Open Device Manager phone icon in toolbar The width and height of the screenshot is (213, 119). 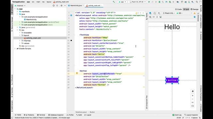(x=189, y=2)
